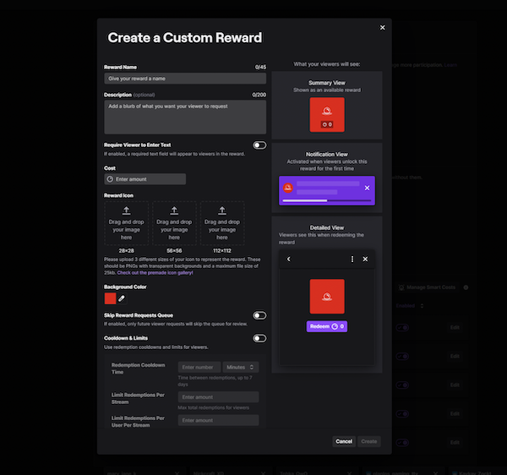Image resolution: width=507 pixels, height=475 pixels.
Task: Upload the 28×28 reward icon image
Action: [127, 223]
